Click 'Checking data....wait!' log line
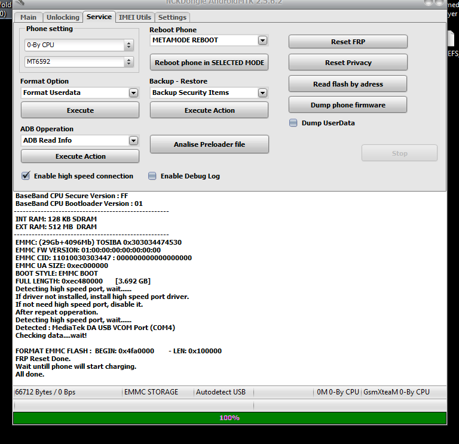Viewport: 459px width, 444px height. [x=51, y=335]
